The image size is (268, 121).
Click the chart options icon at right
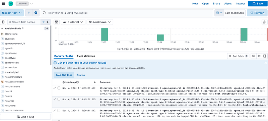(265, 22)
